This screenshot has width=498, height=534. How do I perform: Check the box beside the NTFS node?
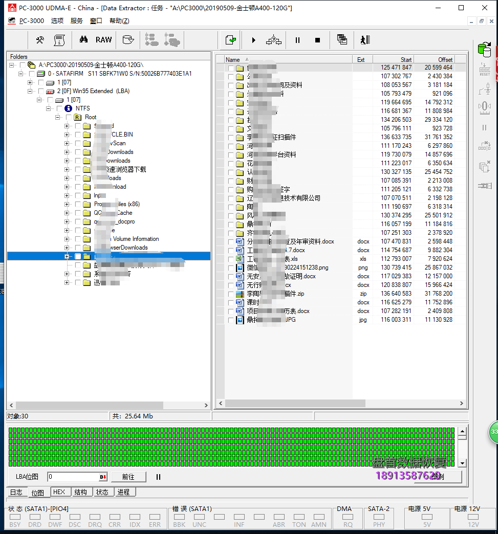59,108
